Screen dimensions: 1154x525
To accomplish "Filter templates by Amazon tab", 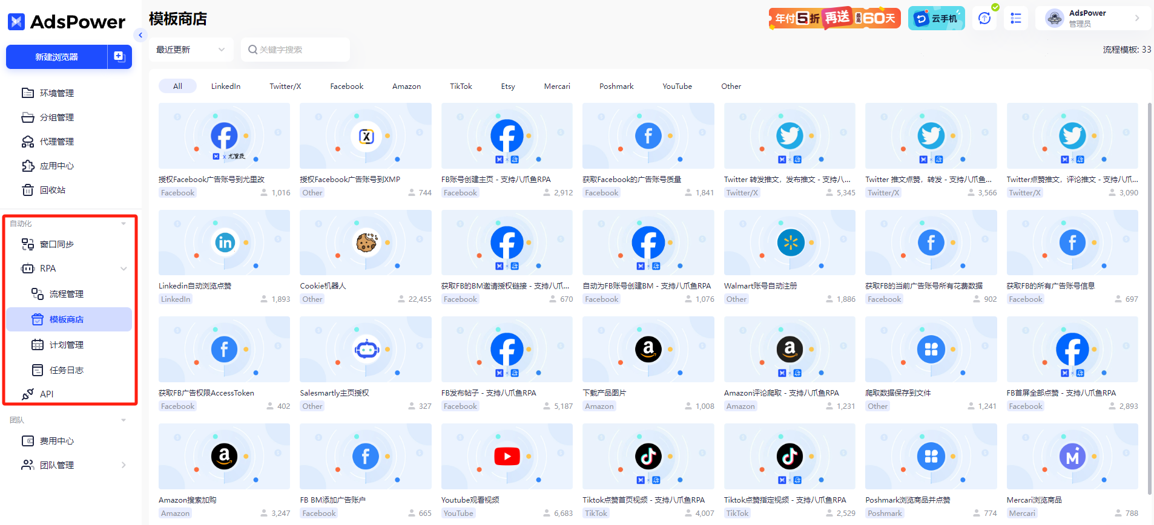I will (x=406, y=86).
